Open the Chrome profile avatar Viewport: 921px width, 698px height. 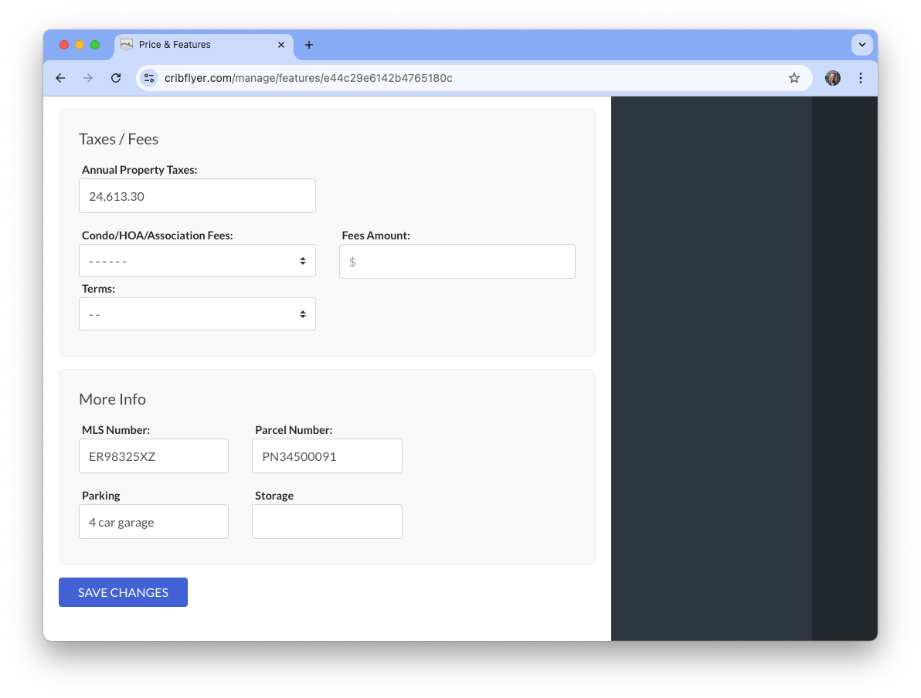coord(832,78)
